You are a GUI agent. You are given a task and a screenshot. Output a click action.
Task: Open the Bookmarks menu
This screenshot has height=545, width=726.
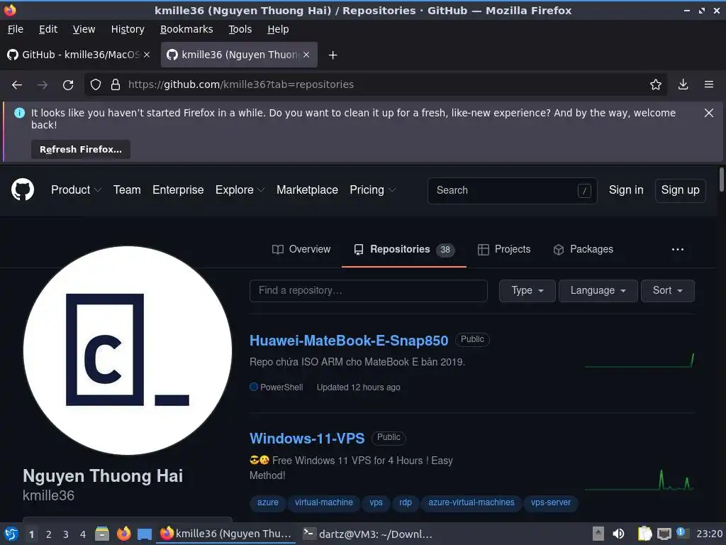point(186,29)
